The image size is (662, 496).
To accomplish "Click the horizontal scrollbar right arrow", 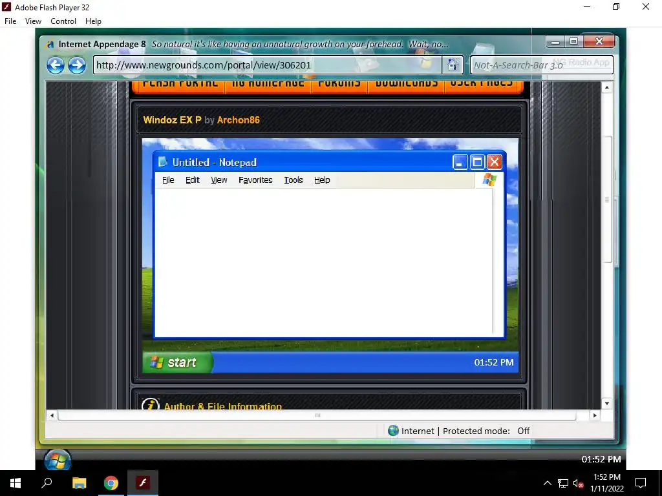I will 595,415.
